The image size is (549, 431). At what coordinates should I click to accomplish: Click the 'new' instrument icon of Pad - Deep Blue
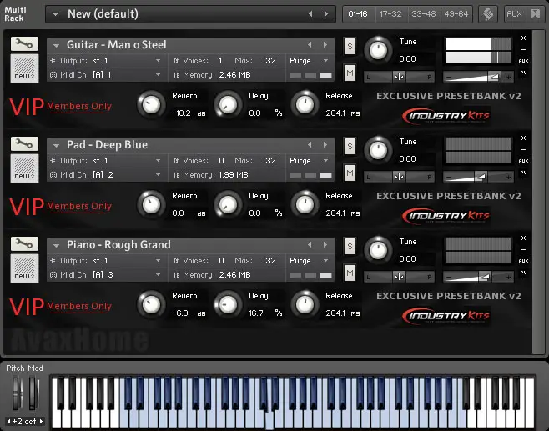24,168
